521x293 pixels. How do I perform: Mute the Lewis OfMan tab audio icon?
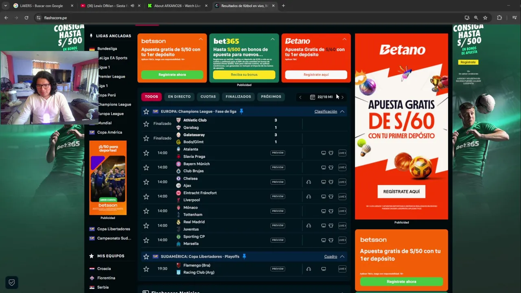pyautogui.click(x=132, y=6)
